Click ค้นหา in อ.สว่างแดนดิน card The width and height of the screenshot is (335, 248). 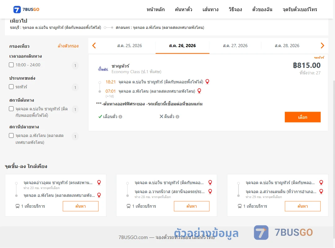[x=302, y=206]
